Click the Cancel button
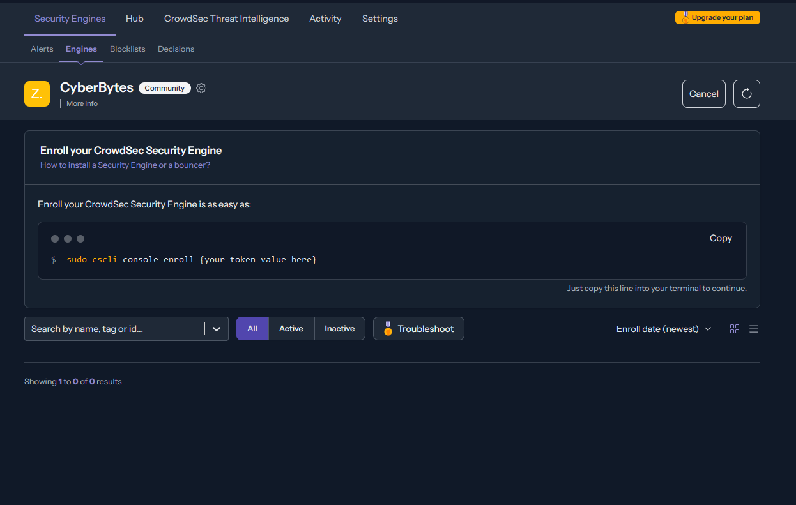This screenshot has height=505, width=796. point(704,94)
